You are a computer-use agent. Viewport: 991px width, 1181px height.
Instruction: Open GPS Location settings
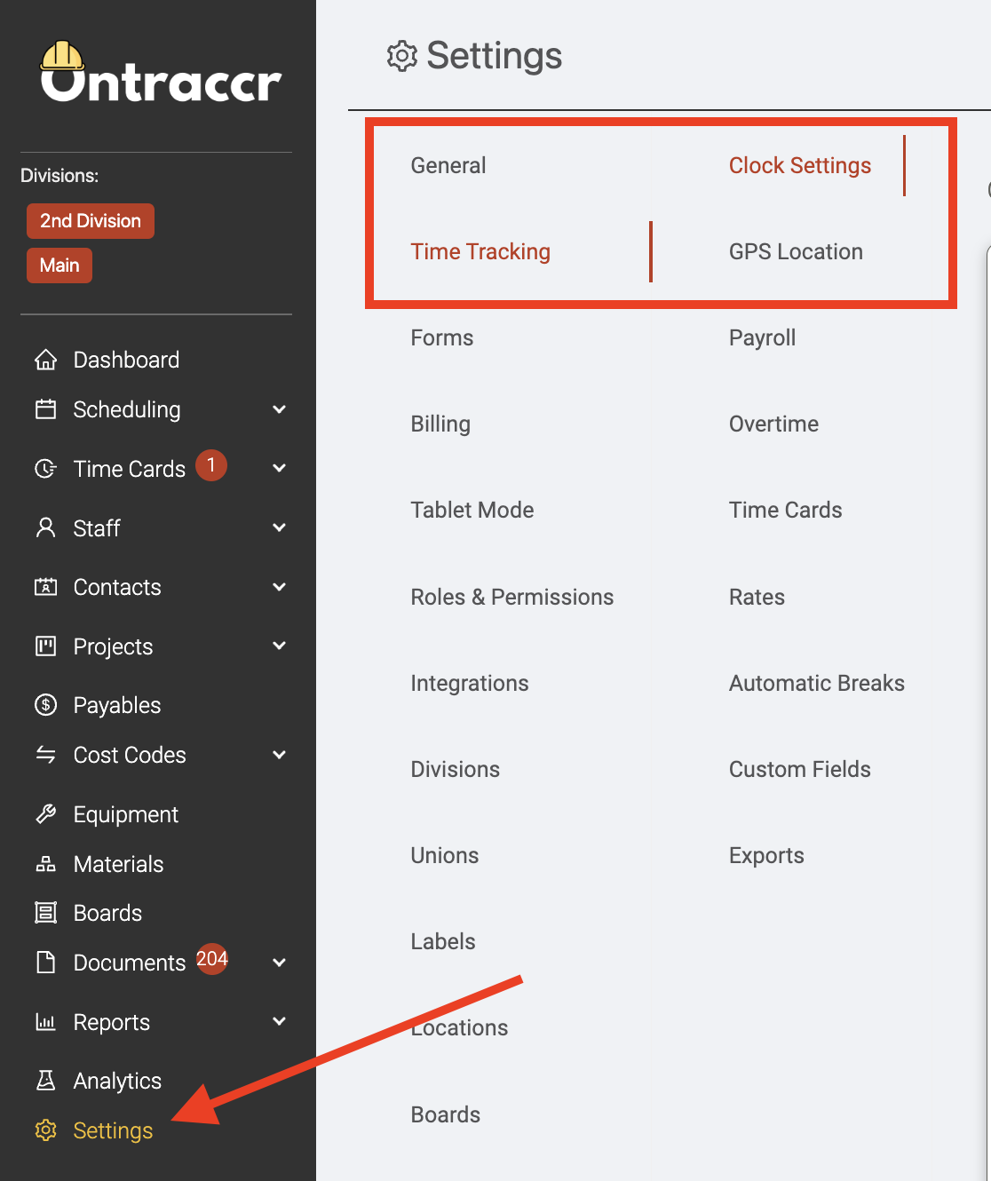click(796, 251)
